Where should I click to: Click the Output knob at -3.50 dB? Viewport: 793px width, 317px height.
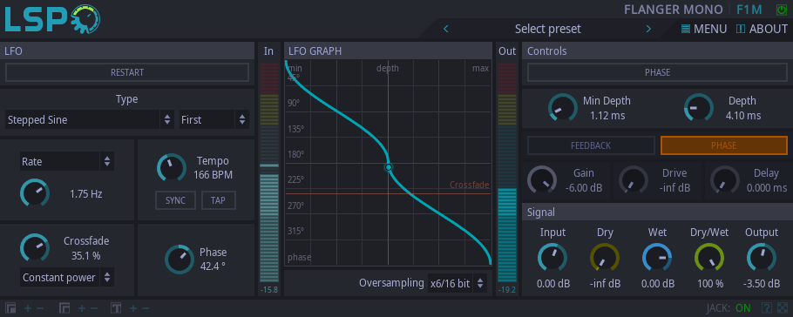(x=761, y=257)
